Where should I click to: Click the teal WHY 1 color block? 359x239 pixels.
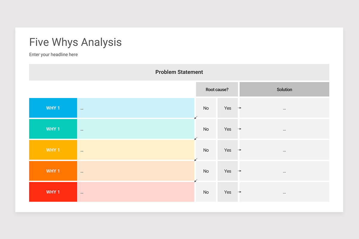(53, 129)
